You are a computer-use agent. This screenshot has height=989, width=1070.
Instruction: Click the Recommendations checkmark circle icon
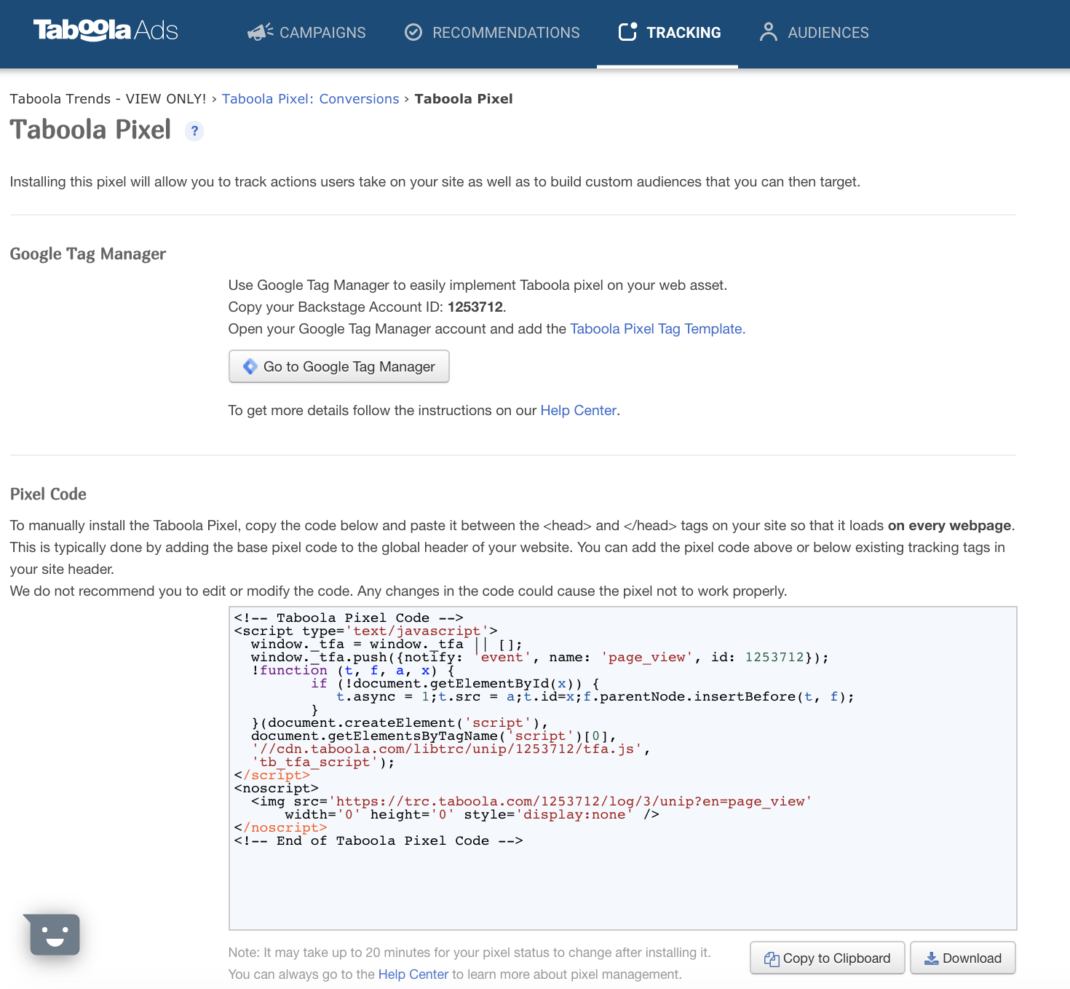click(413, 32)
